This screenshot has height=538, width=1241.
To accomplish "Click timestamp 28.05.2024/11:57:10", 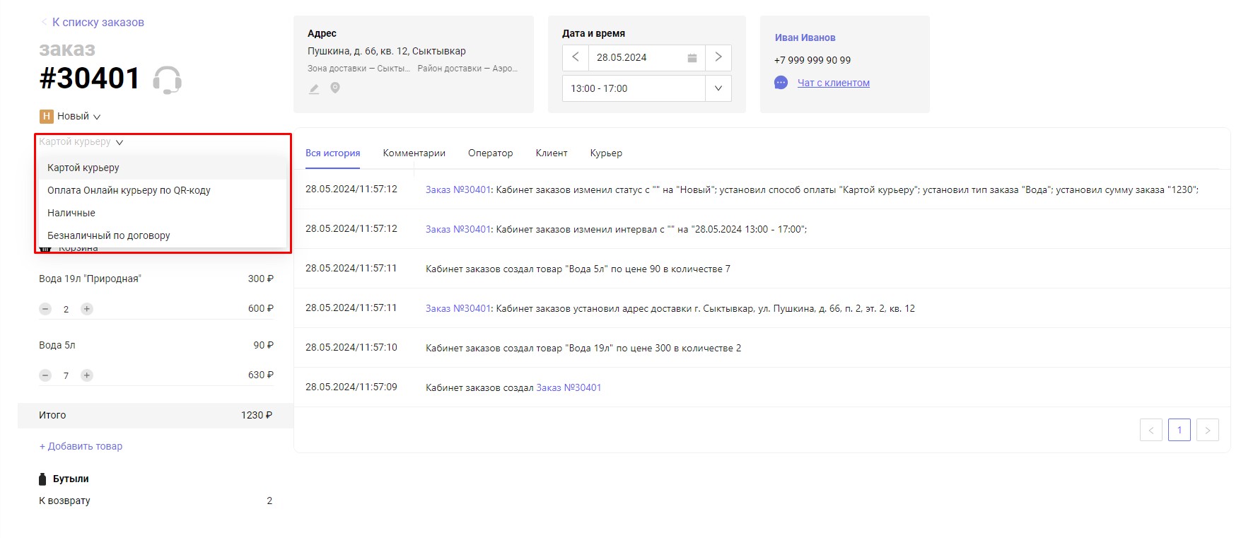I will pyautogui.click(x=351, y=348).
